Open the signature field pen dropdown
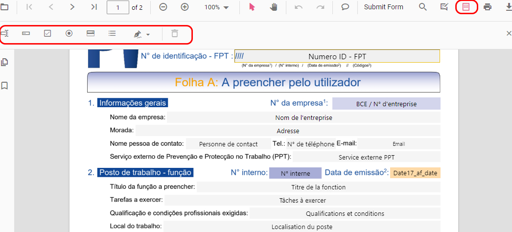The height and width of the screenshot is (232, 512). [142, 34]
